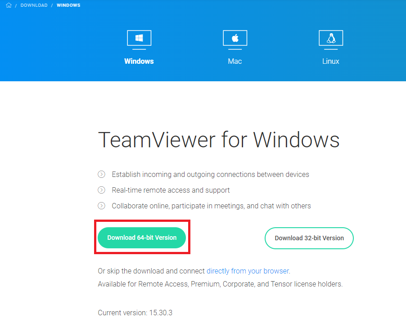Click the home icon in the breadcrumb
This screenshot has width=406, height=335.
(x=9, y=5)
